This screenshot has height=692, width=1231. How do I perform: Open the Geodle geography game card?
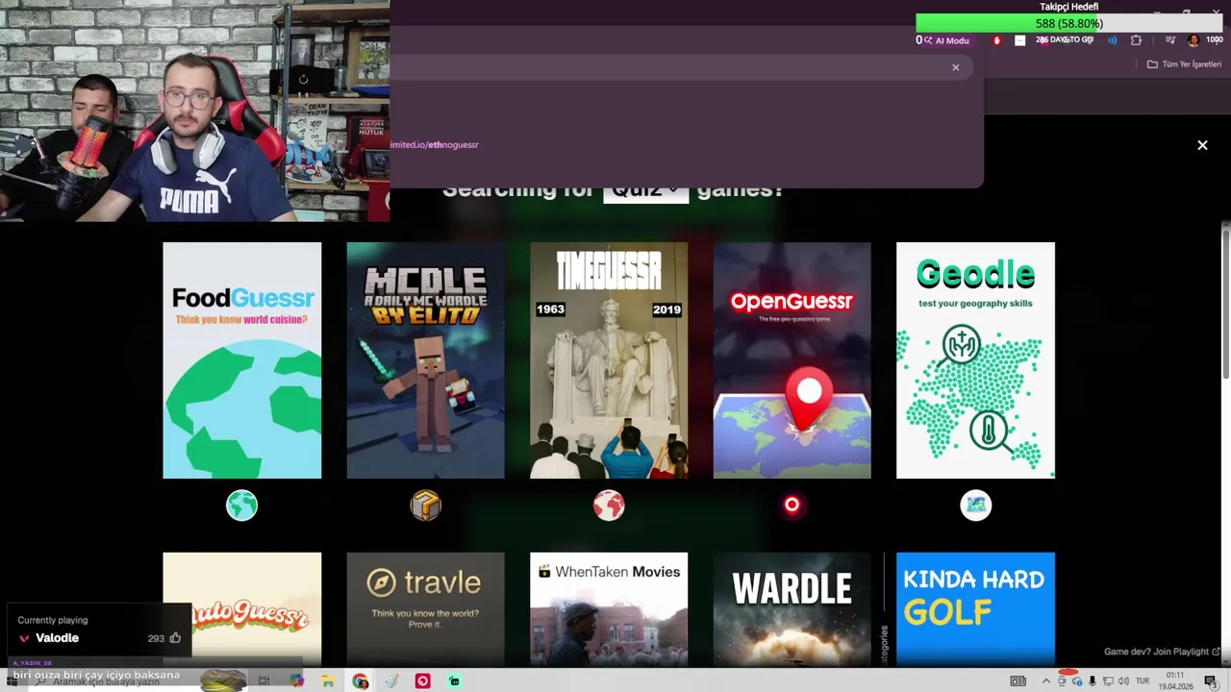[975, 360]
